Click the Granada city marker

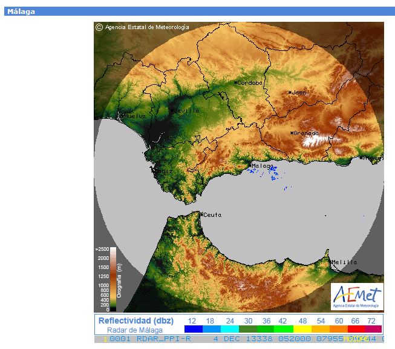tap(292, 133)
